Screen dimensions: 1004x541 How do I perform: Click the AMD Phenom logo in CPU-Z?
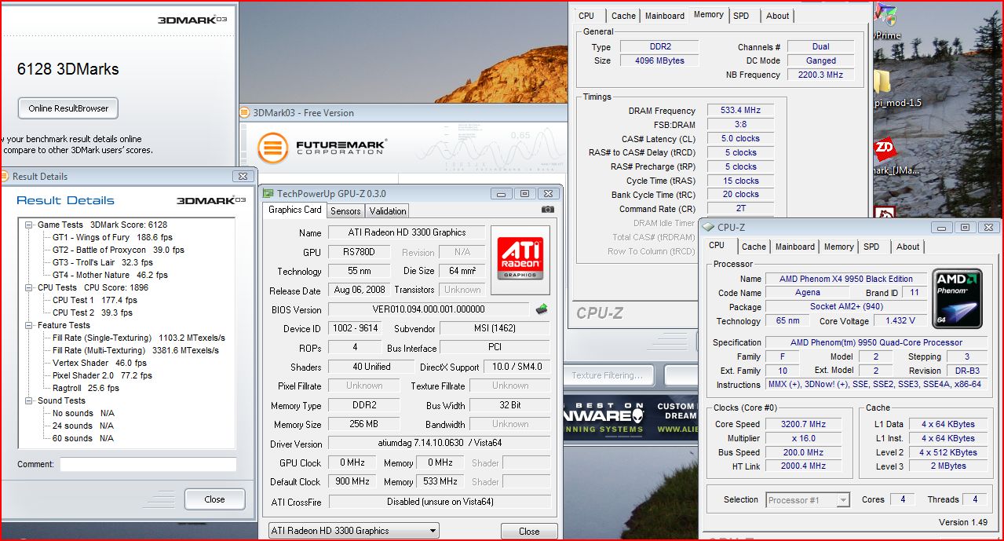point(956,298)
